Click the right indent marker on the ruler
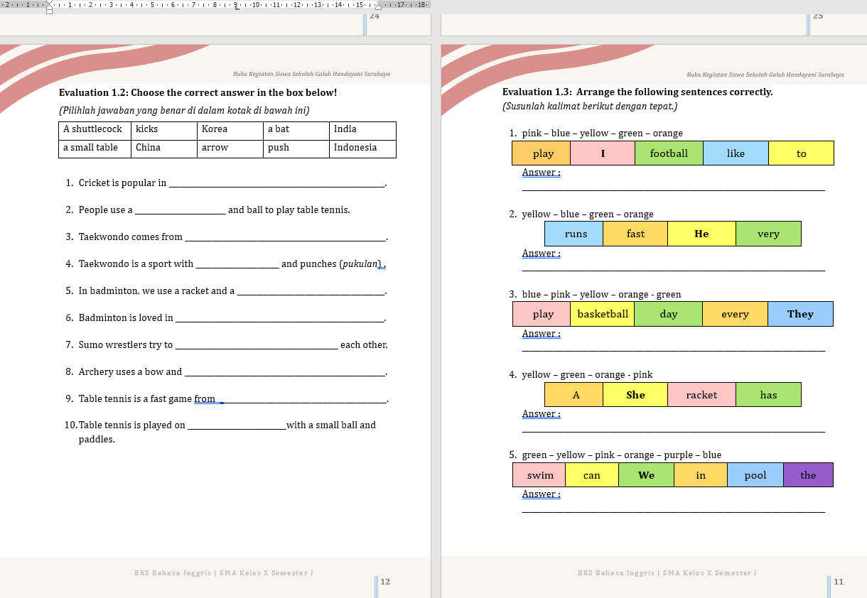867x598 pixels. (378, 7)
